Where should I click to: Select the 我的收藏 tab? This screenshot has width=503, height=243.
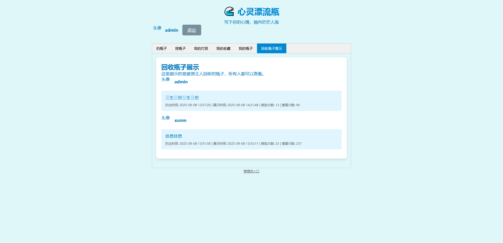pos(223,48)
